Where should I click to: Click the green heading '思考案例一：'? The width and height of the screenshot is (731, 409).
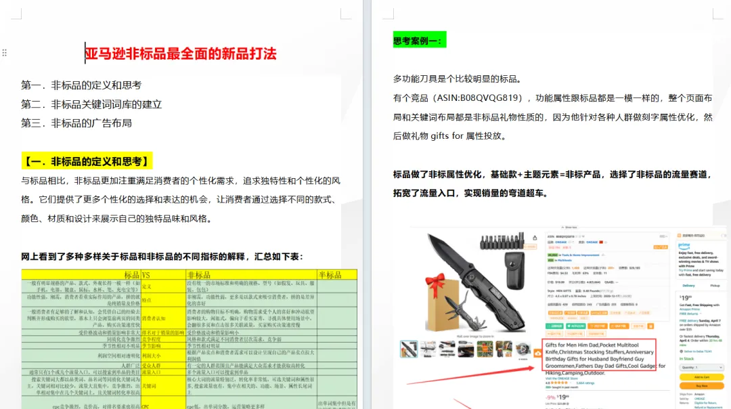coord(420,40)
